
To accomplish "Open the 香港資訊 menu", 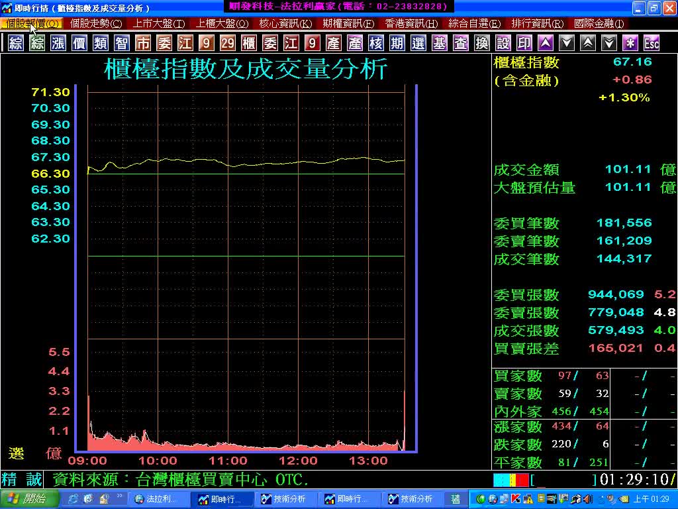I will point(411,23).
